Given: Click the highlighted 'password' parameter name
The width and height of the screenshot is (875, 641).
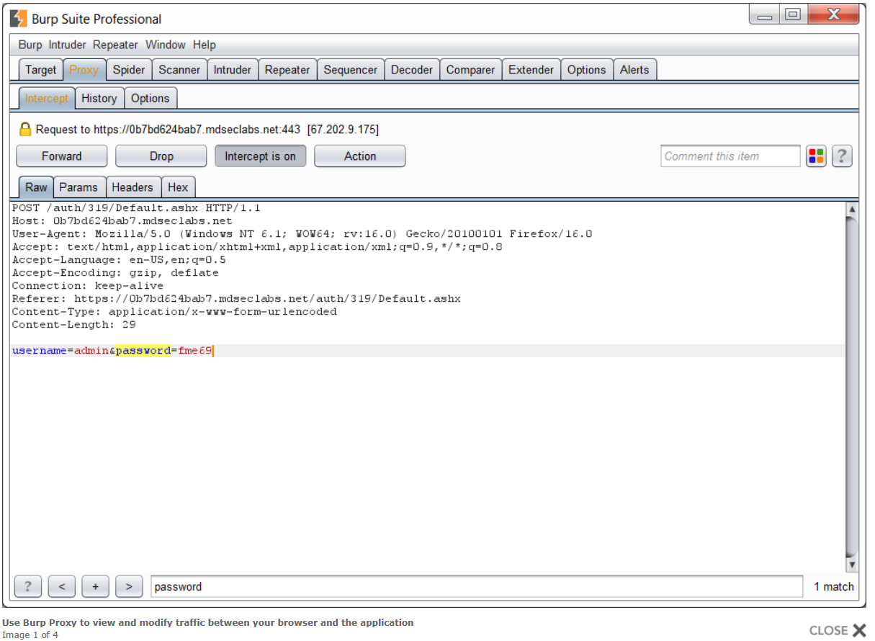Looking at the screenshot, I should (143, 351).
